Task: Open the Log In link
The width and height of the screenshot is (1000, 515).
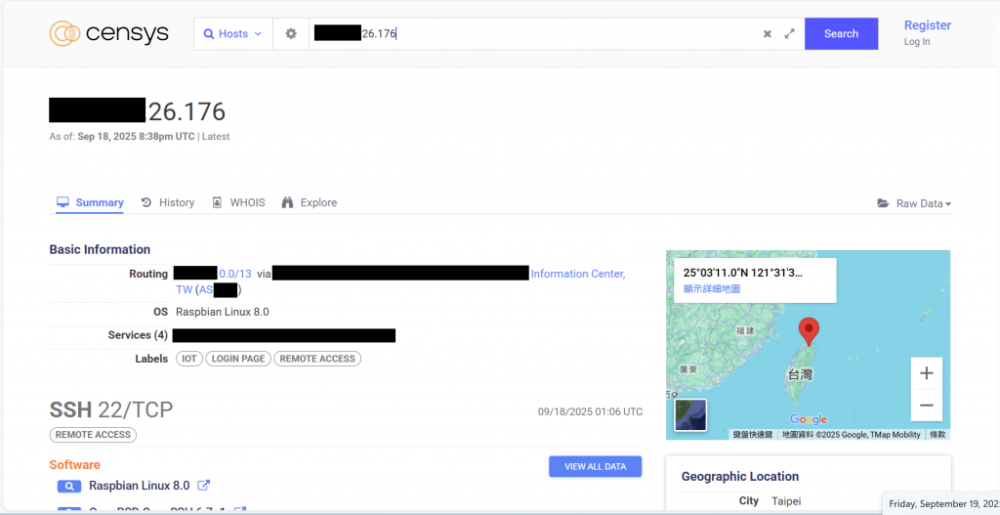Action: (x=917, y=41)
